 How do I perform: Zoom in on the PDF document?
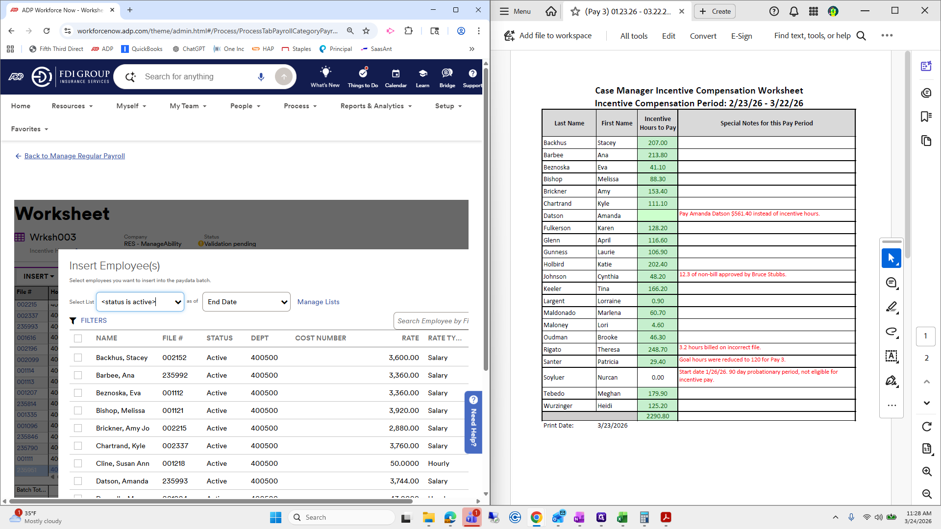point(926,471)
